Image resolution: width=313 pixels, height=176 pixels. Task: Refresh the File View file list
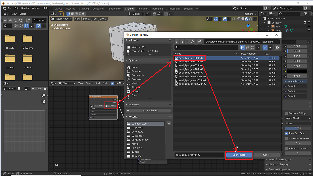click(x=192, y=42)
